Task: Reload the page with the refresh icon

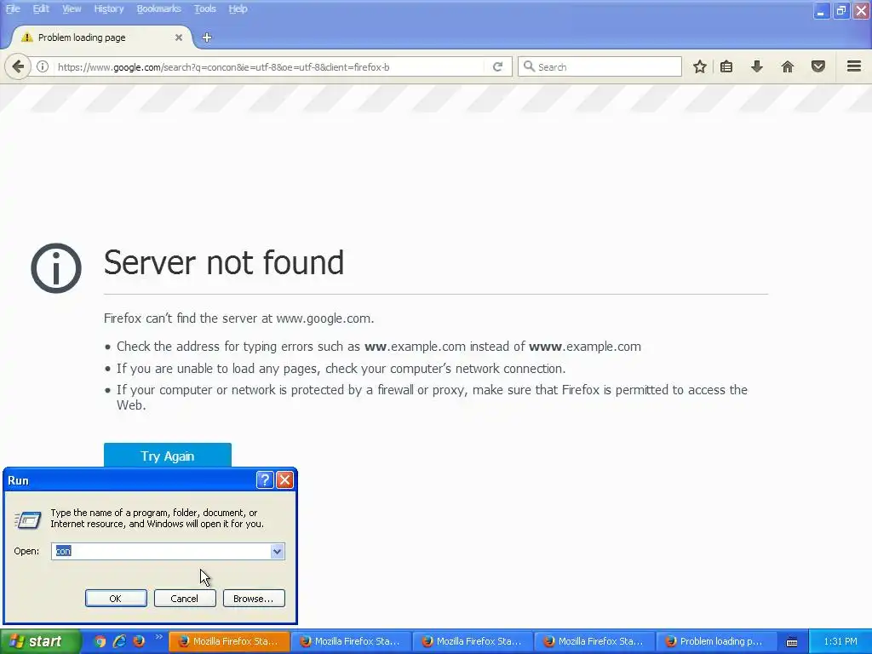Action: [497, 66]
